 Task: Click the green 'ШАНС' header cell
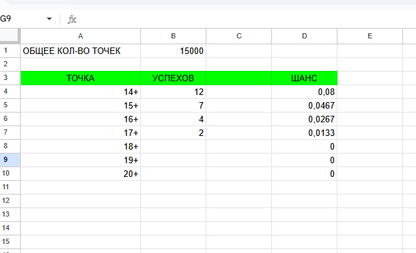tap(304, 78)
